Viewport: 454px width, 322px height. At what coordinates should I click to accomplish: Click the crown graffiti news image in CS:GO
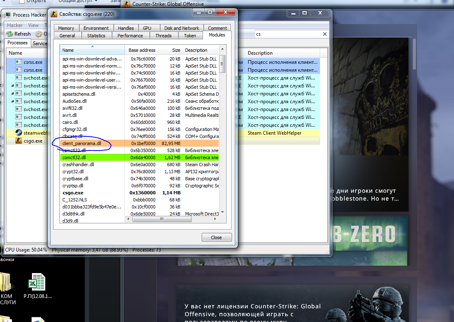(x=370, y=97)
